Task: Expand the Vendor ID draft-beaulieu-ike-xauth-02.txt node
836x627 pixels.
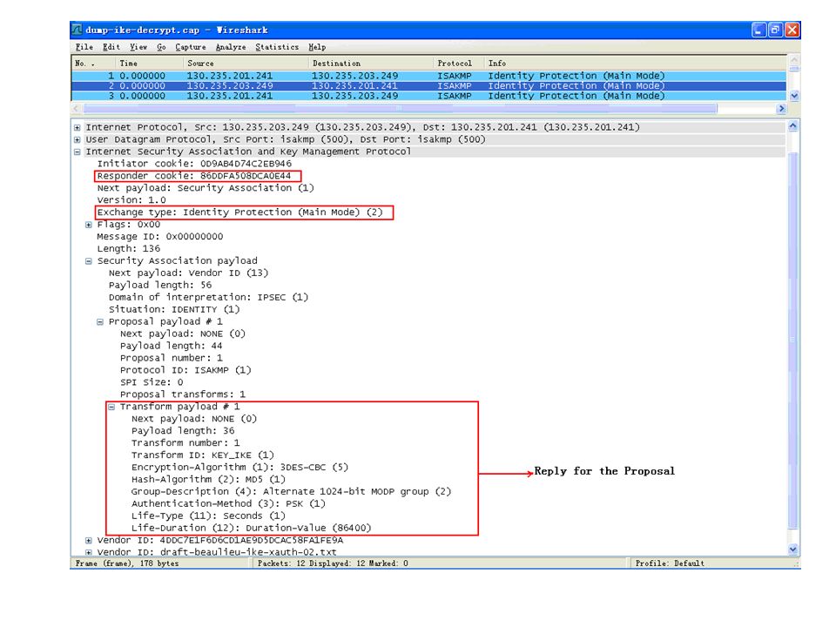Action: point(89,552)
